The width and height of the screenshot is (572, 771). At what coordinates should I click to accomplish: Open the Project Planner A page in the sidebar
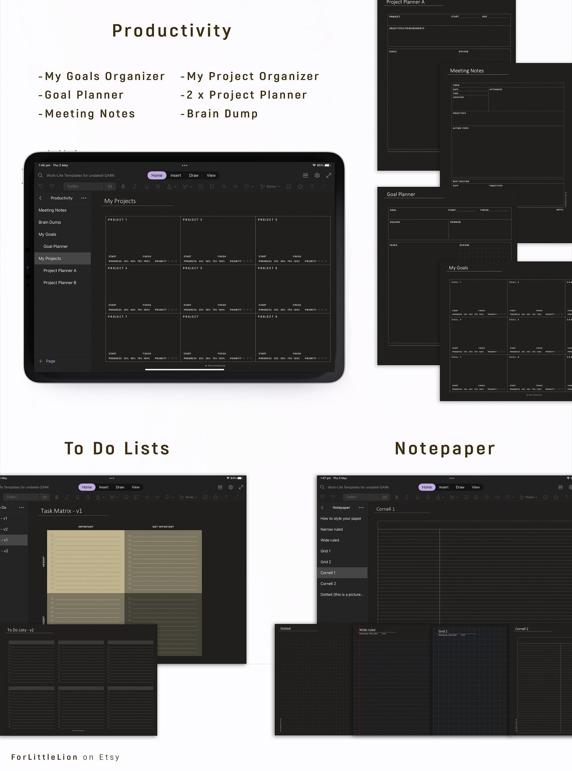tap(60, 271)
